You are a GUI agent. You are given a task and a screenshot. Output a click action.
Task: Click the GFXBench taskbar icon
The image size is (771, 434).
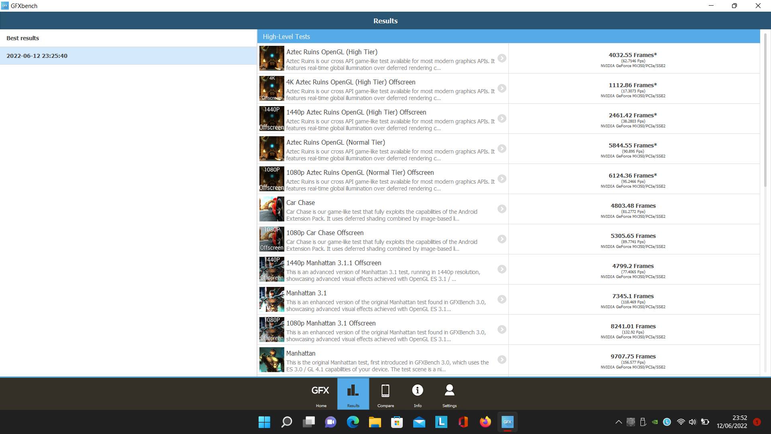click(x=507, y=422)
